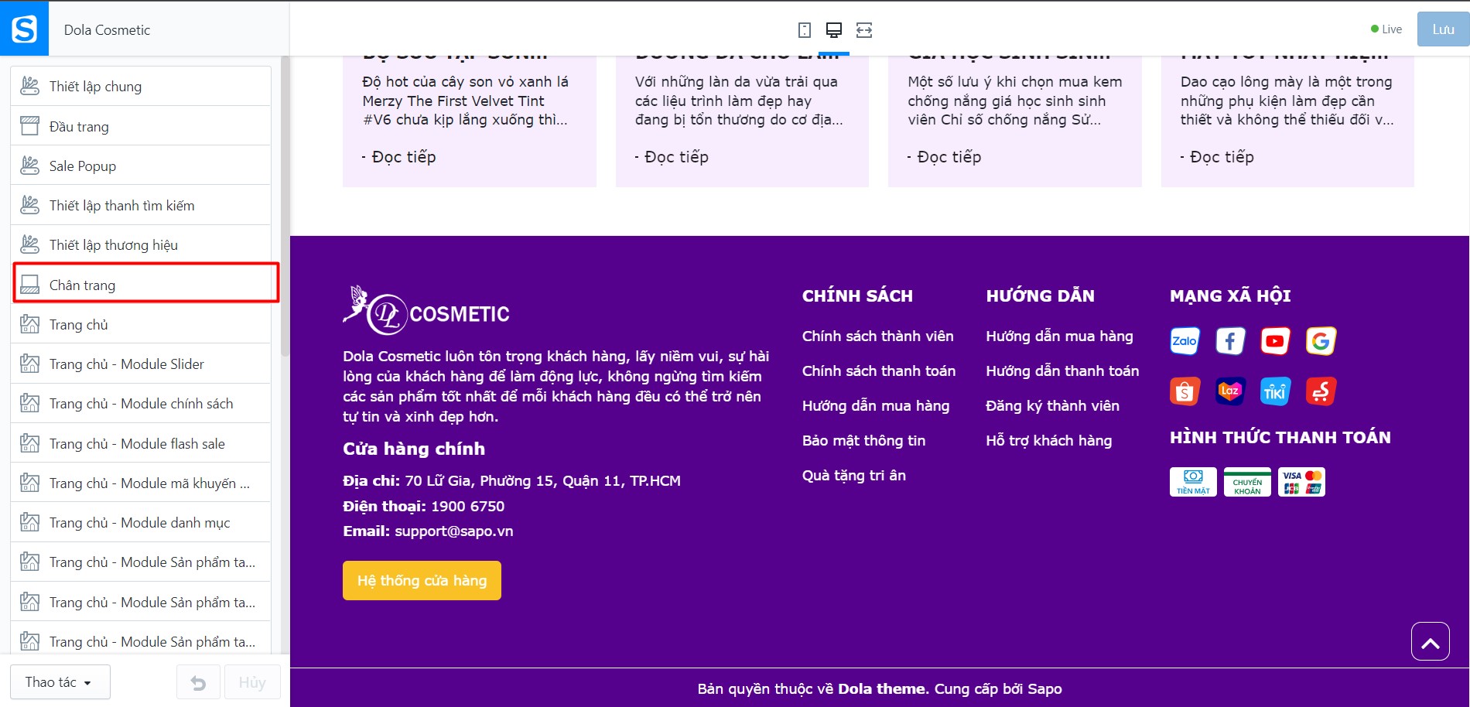Open the Trang chủ section
Screen dimensions: 1470x707
pos(141,324)
